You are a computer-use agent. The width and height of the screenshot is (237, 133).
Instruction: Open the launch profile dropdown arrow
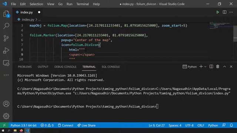(205, 66)
